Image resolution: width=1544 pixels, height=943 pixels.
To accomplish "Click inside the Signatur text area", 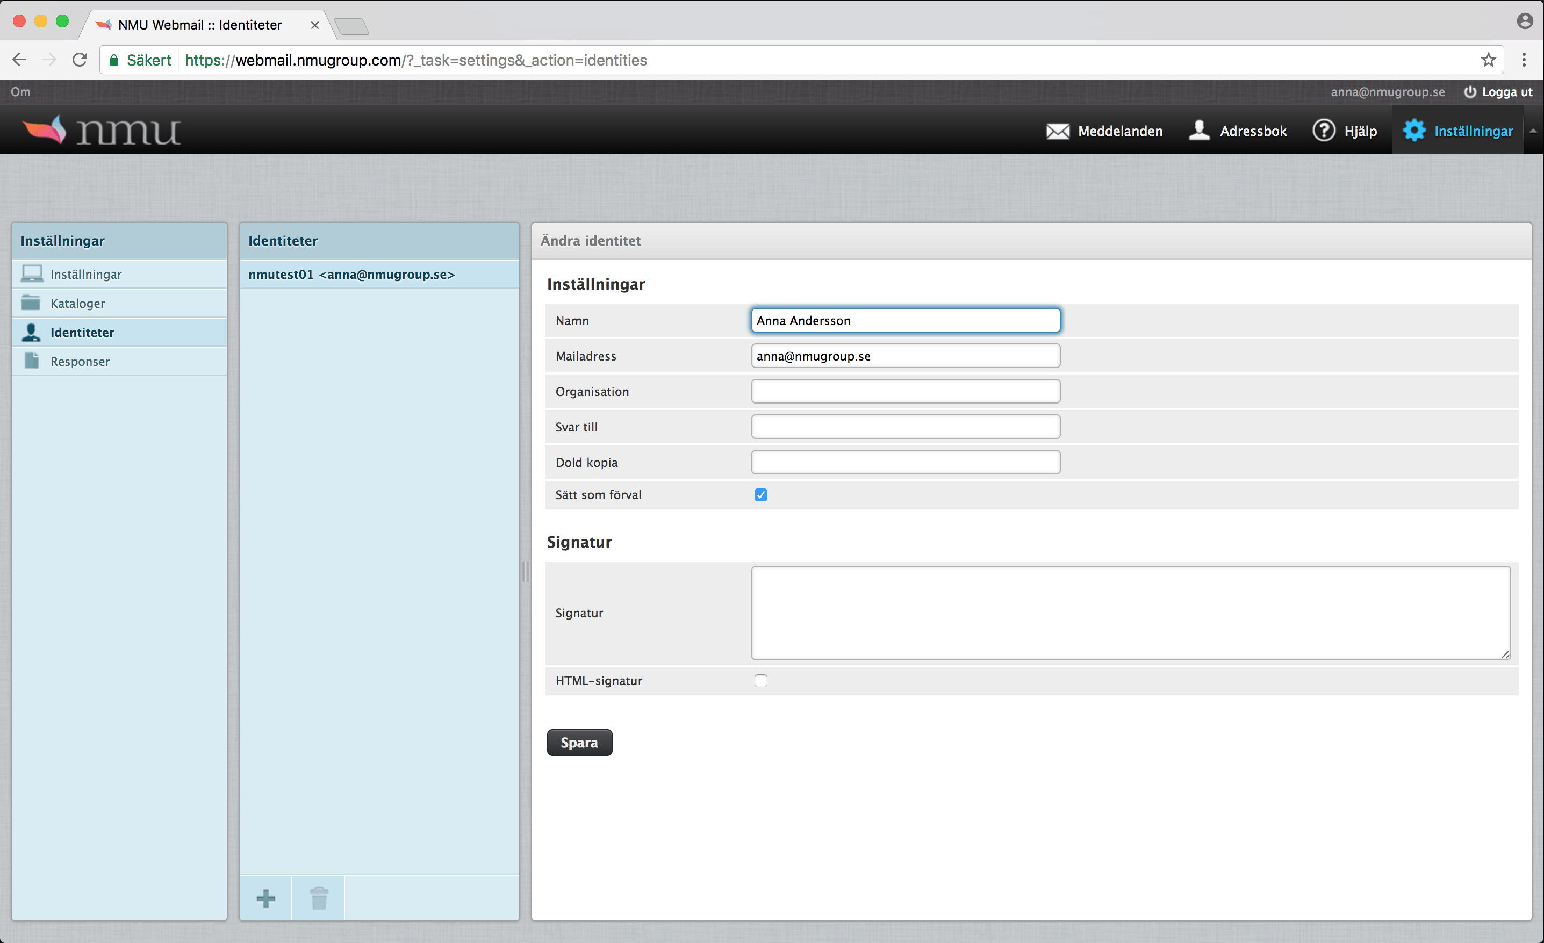I will click(1131, 613).
